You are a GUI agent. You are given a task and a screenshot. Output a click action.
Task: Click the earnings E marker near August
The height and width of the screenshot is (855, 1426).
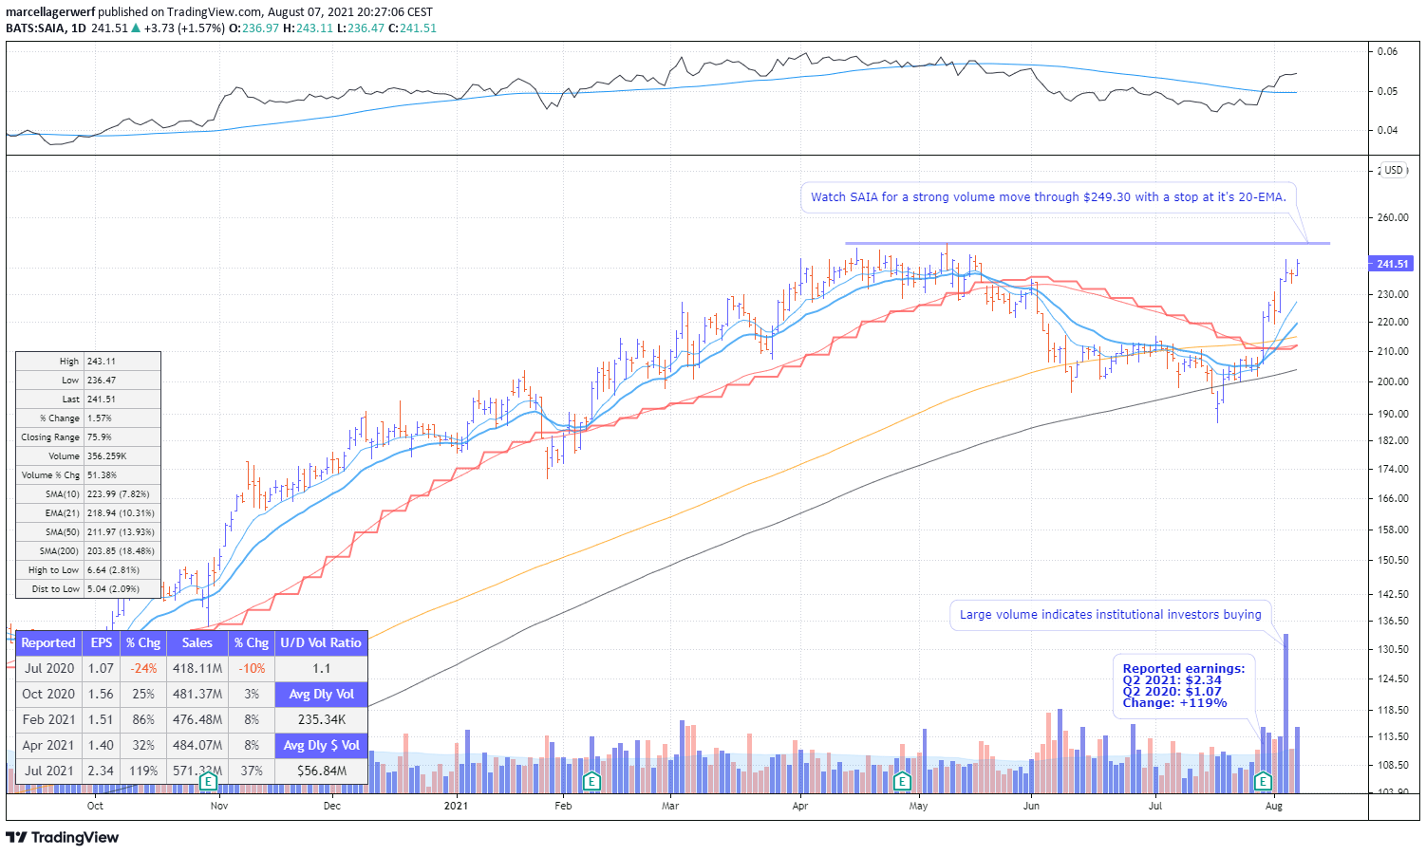click(x=1263, y=782)
